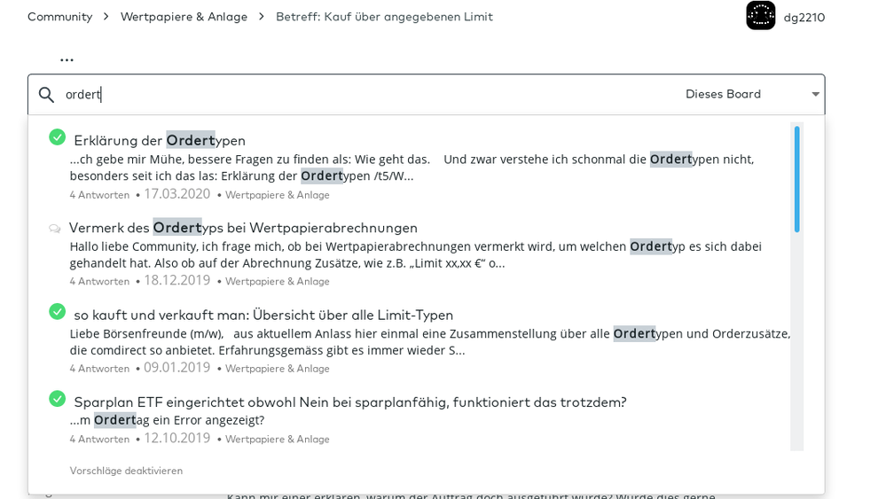This screenshot has height=499, width=886.
Task: Click solved checkmark beside Sparplan ETF result
Action: click(57, 399)
